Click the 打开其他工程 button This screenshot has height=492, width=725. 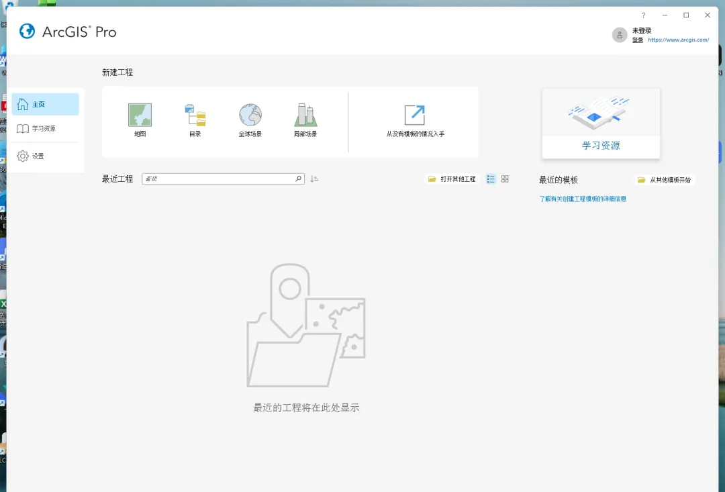pos(452,179)
